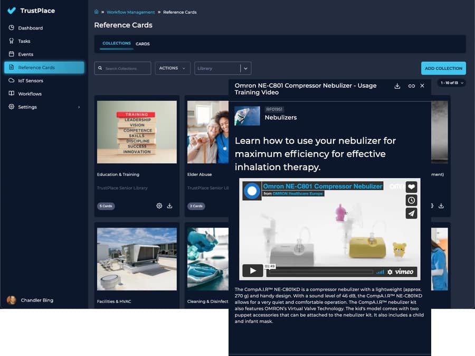The image size is (475, 356).
Task: Click the Add Collection button
Action: pyautogui.click(x=443, y=68)
